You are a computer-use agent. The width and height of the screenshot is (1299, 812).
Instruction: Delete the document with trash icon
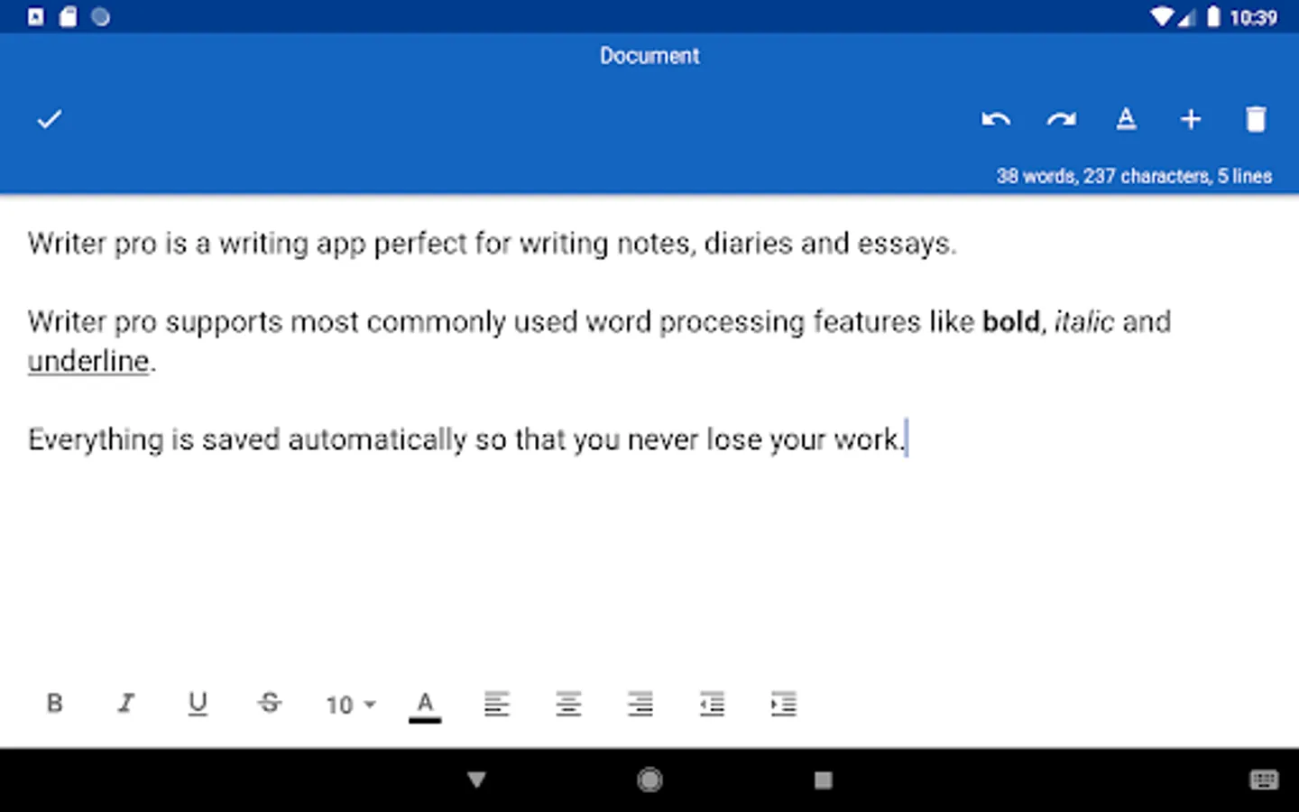[1256, 119]
